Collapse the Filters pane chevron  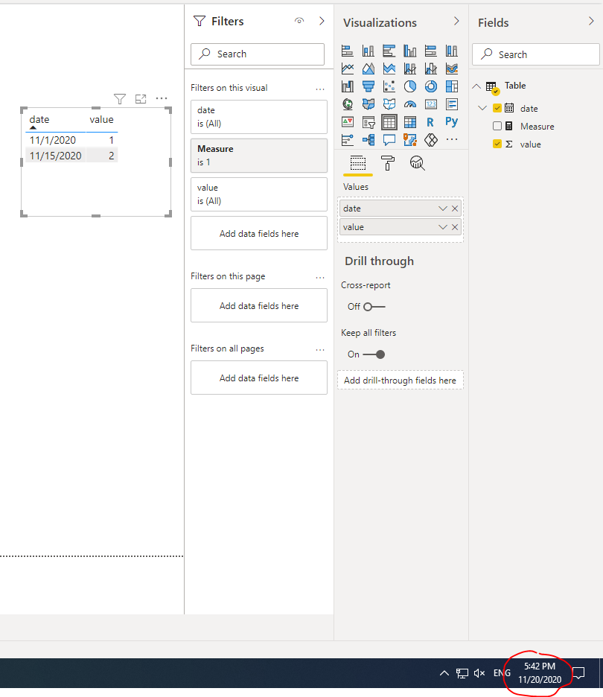[x=322, y=21]
